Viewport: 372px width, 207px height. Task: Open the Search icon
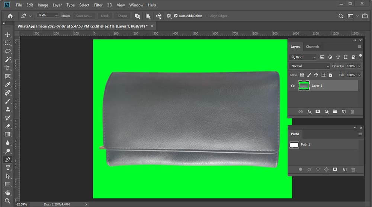[341, 16]
